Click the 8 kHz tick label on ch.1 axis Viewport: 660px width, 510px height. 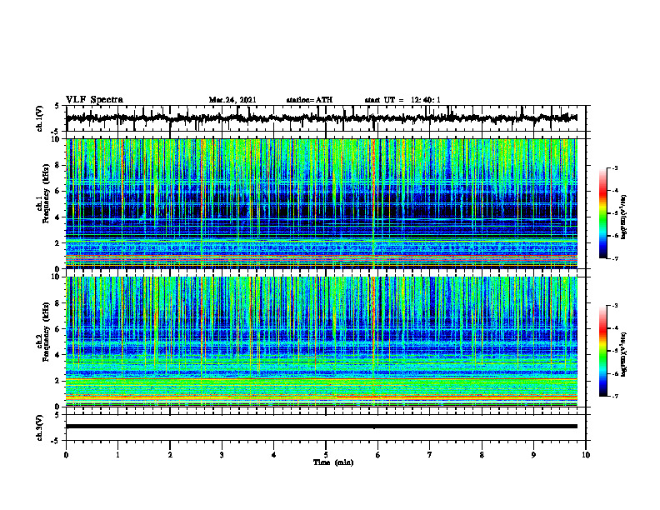click(57, 165)
